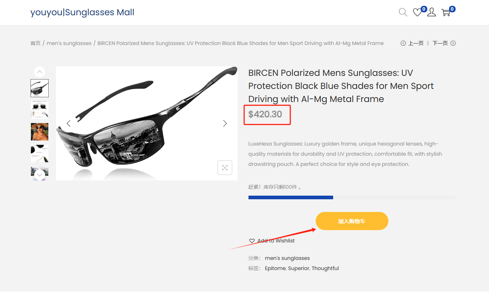Click heart icon beside Add to Wishlist
This screenshot has height=294, width=489.
pos(252,241)
